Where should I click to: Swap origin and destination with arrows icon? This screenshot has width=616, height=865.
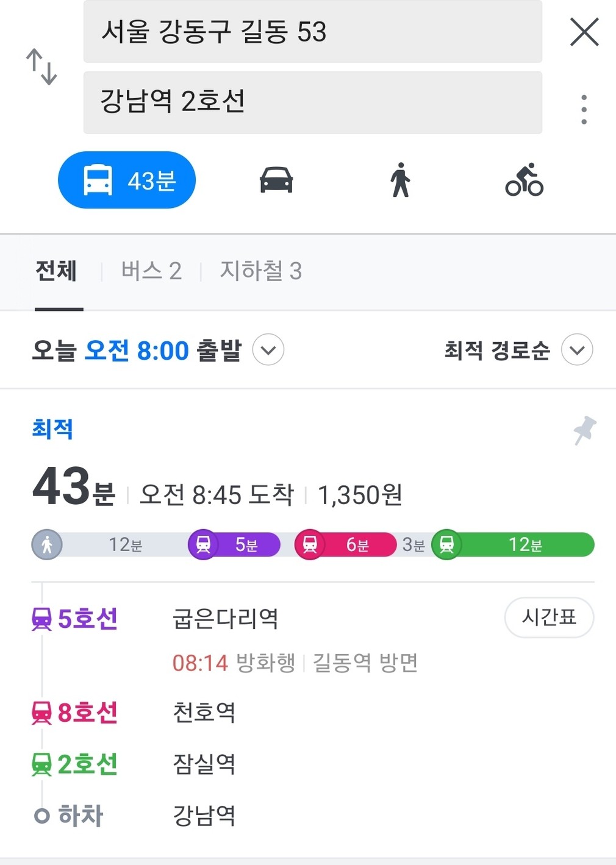[x=41, y=66]
